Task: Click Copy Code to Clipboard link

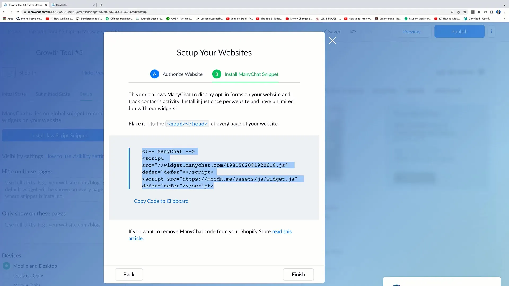Action: click(x=161, y=201)
